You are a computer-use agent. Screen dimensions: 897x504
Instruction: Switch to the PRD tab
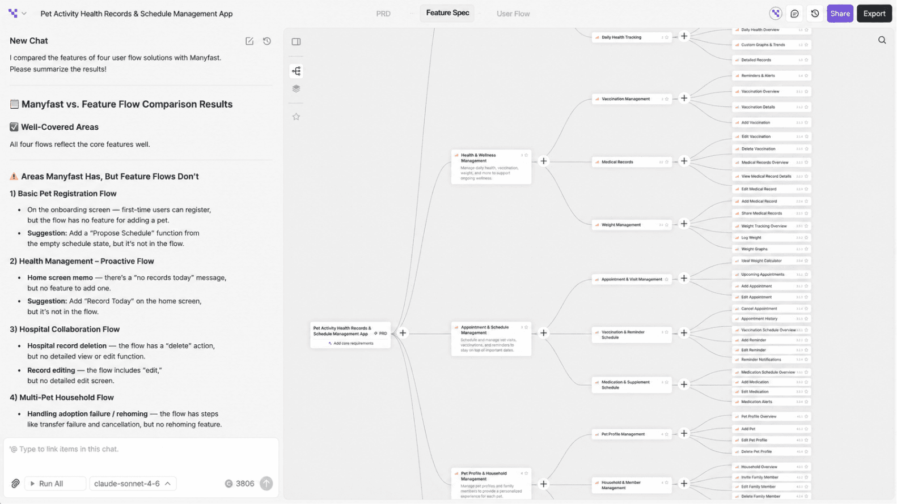[x=383, y=14]
